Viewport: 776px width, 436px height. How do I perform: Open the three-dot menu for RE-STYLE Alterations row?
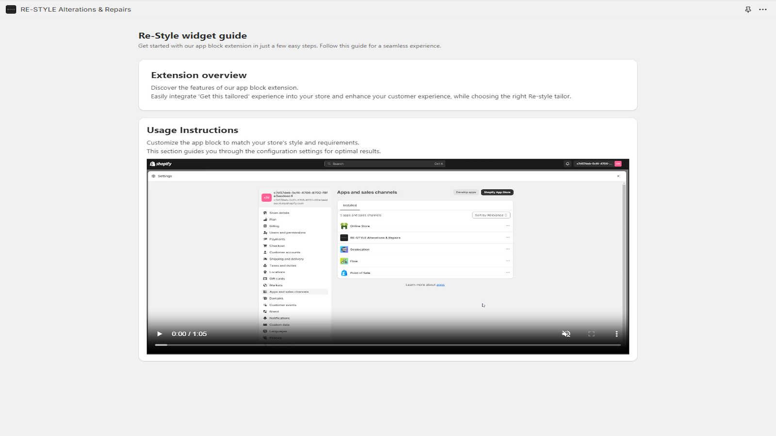coord(508,237)
